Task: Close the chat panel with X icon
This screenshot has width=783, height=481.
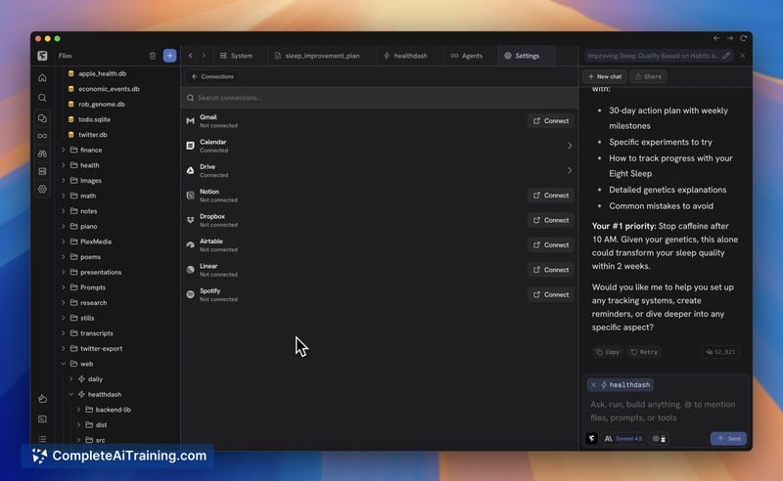Action: click(743, 56)
